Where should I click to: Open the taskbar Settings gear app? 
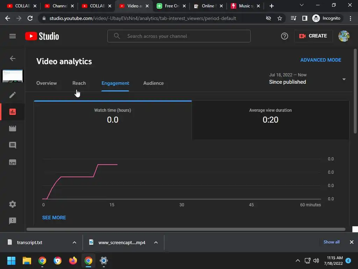[103, 261]
